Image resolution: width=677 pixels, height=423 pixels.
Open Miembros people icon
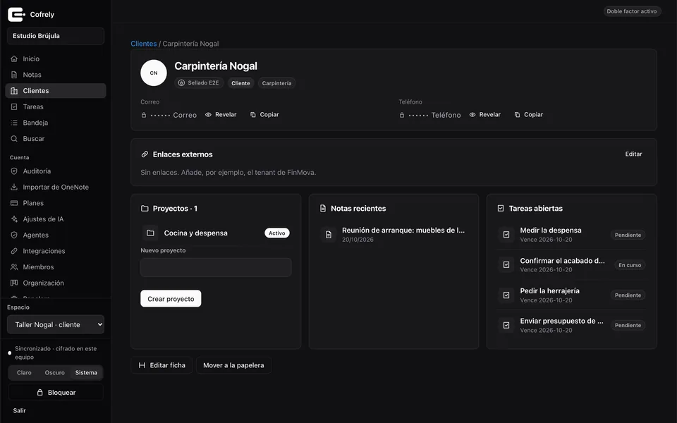pos(14,266)
